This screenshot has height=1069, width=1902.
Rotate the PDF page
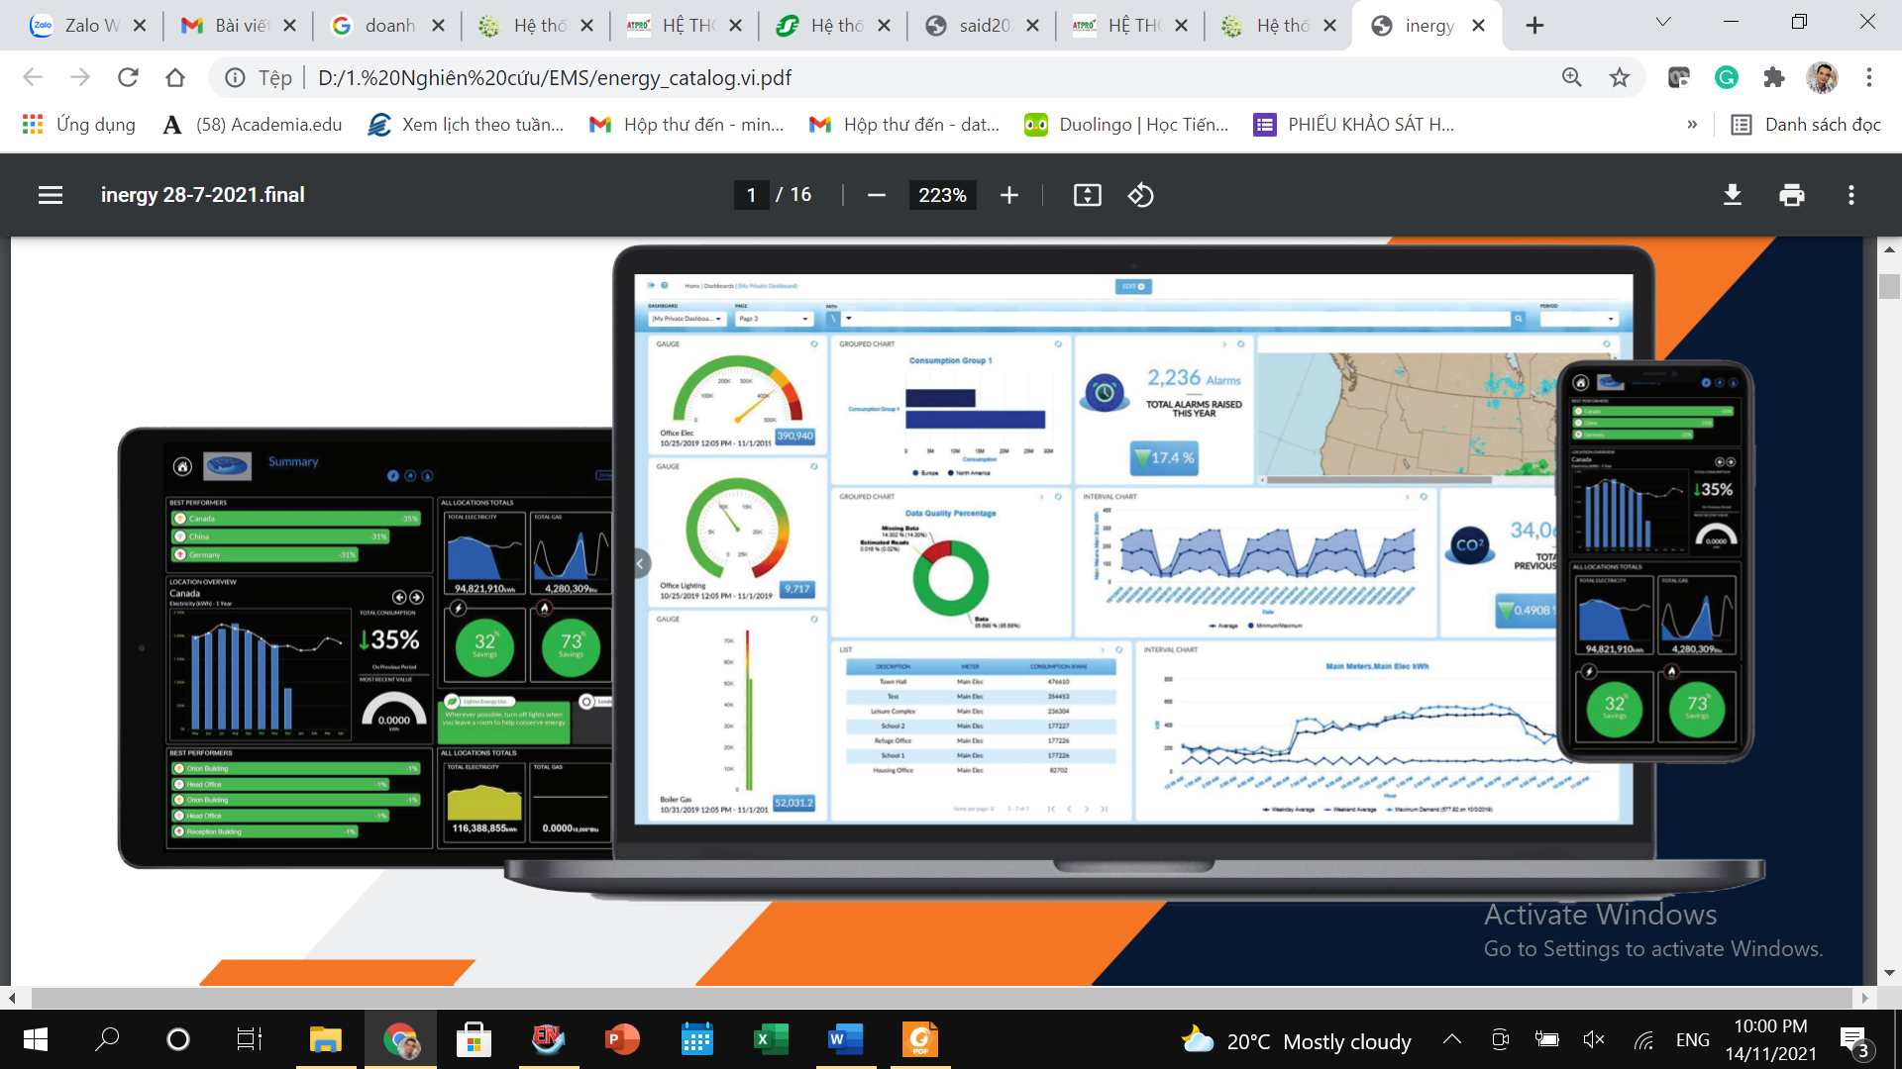click(x=1140, y=195)
